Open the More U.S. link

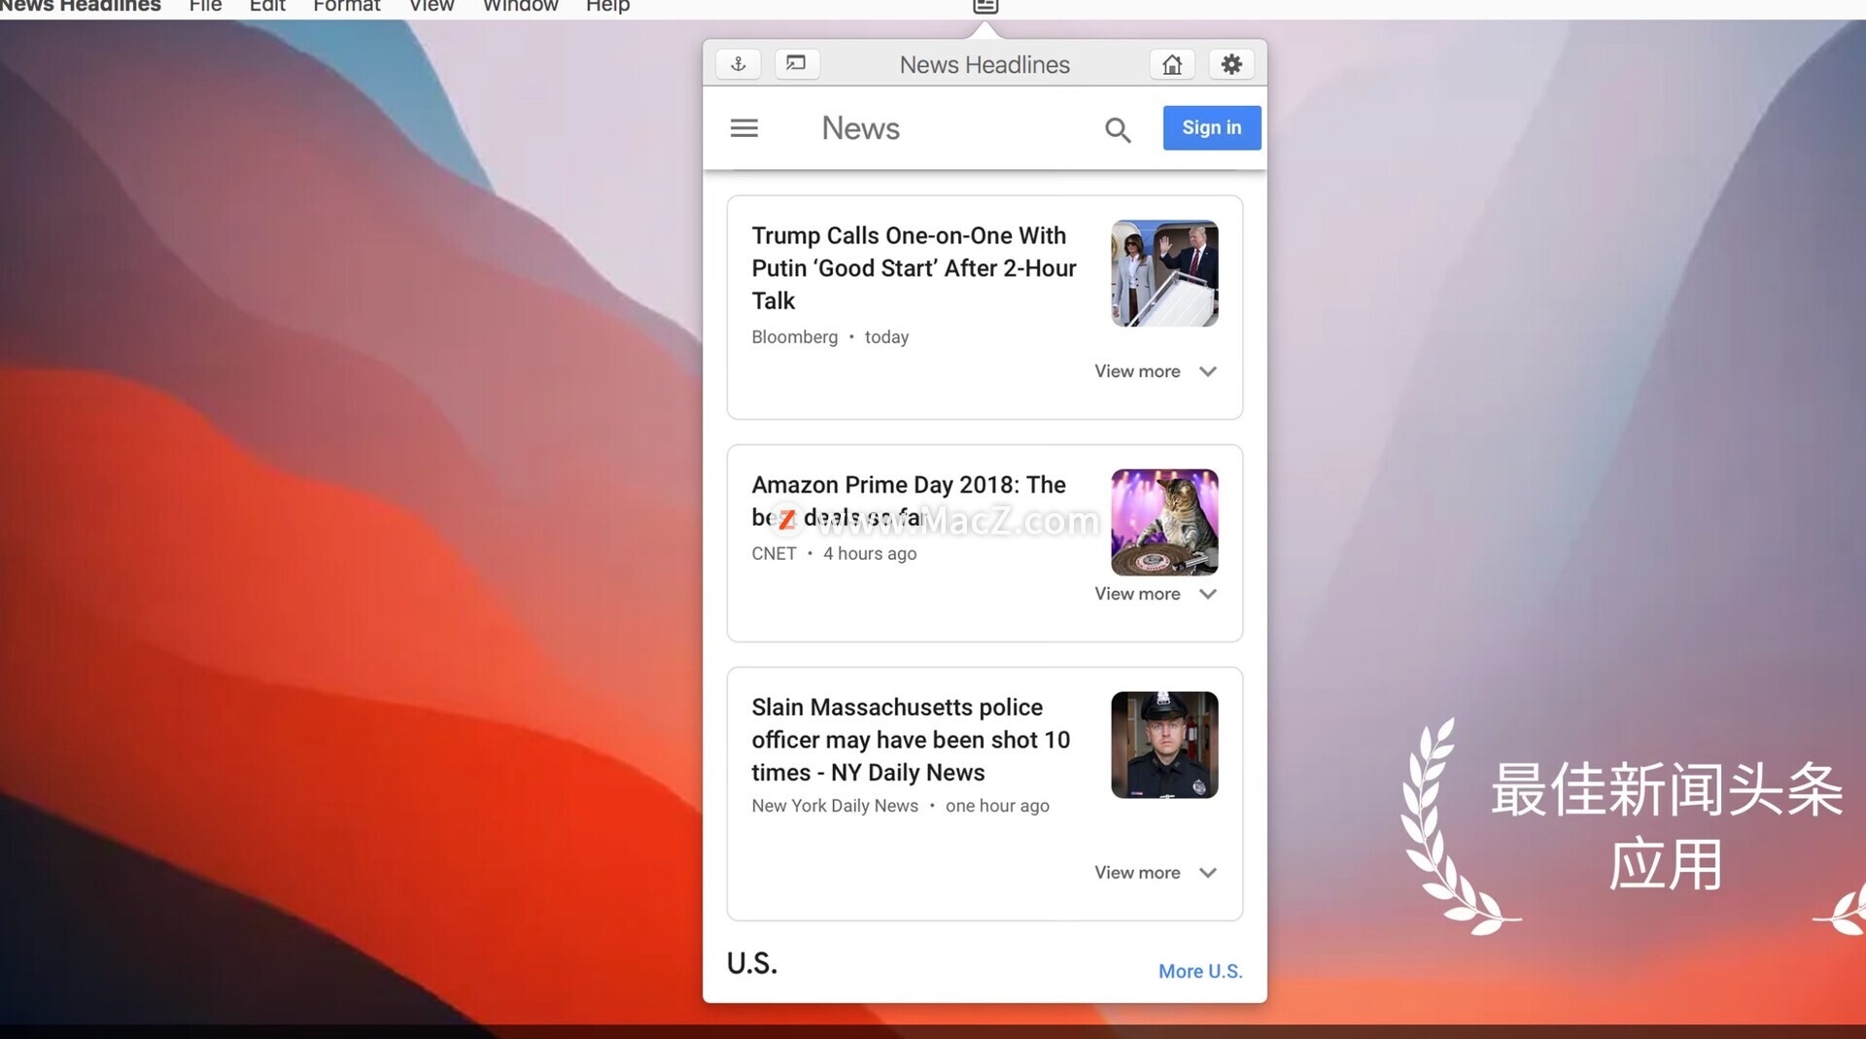click(1200, 971)
